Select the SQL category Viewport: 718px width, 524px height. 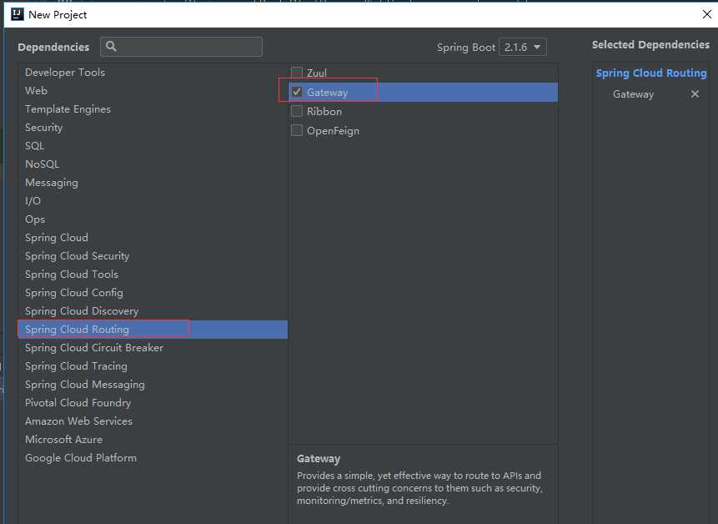(153, 146)
